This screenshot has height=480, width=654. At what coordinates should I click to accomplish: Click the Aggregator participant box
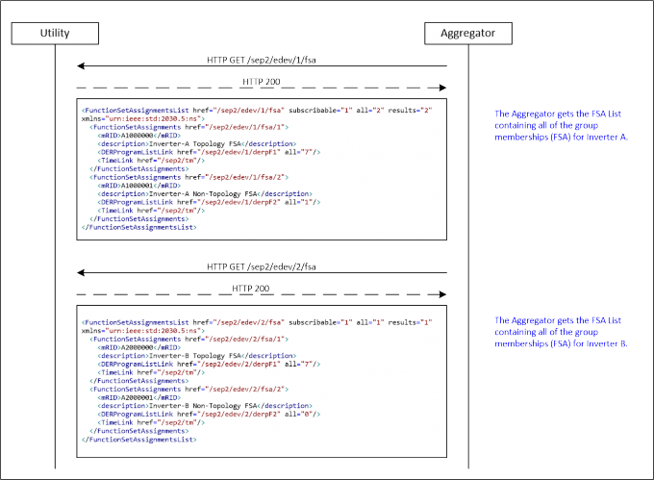[467, 33]
